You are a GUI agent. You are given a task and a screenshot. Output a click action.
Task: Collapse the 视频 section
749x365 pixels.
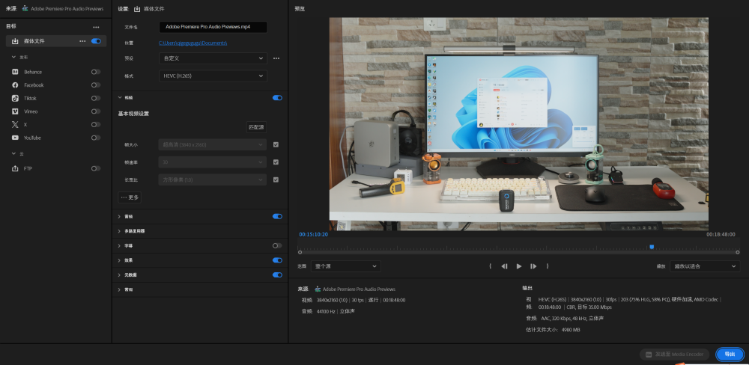tap(120, 98)
